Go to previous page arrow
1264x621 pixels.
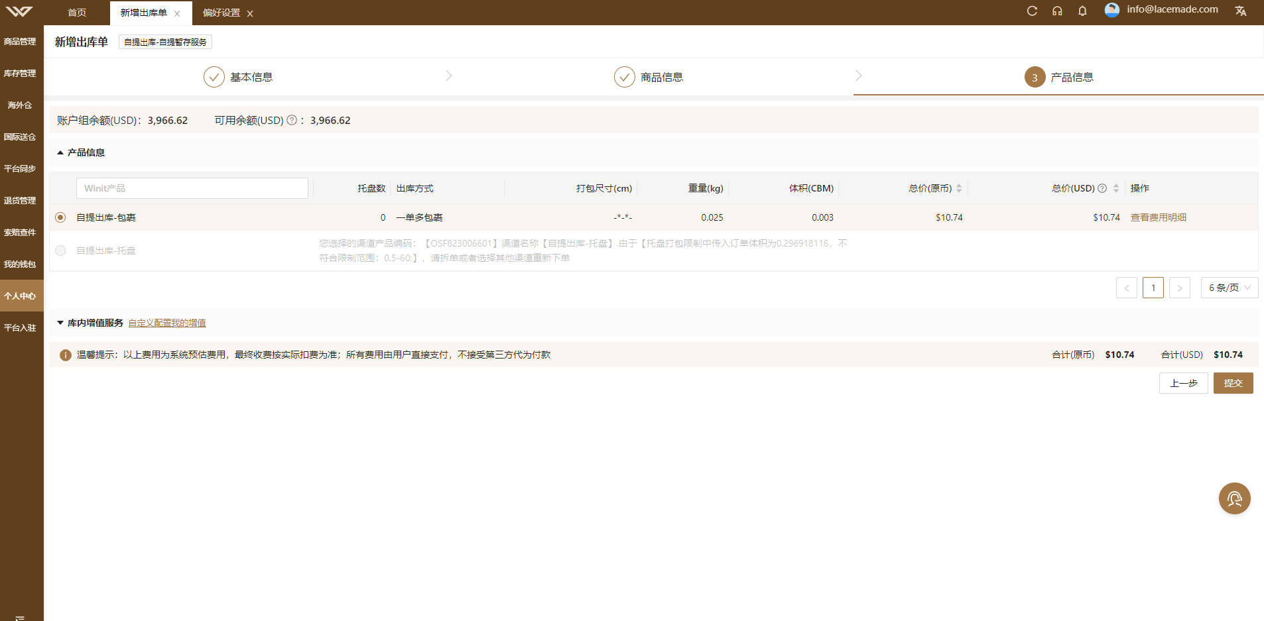pyautogui.click(x=1127, y=288)
